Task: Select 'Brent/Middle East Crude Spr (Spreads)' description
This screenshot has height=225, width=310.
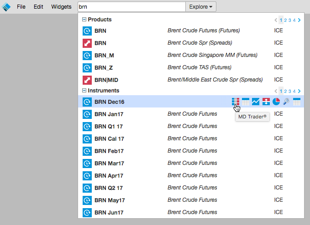Action: point(215,80)
